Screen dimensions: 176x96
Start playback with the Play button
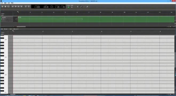coord(2,6)
